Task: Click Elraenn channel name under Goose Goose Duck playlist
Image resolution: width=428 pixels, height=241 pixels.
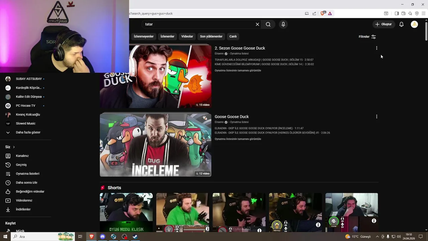Action: pos(219,122)
